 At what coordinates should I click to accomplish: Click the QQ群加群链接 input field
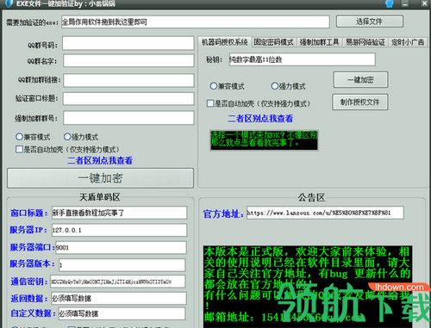pos(128,80)
